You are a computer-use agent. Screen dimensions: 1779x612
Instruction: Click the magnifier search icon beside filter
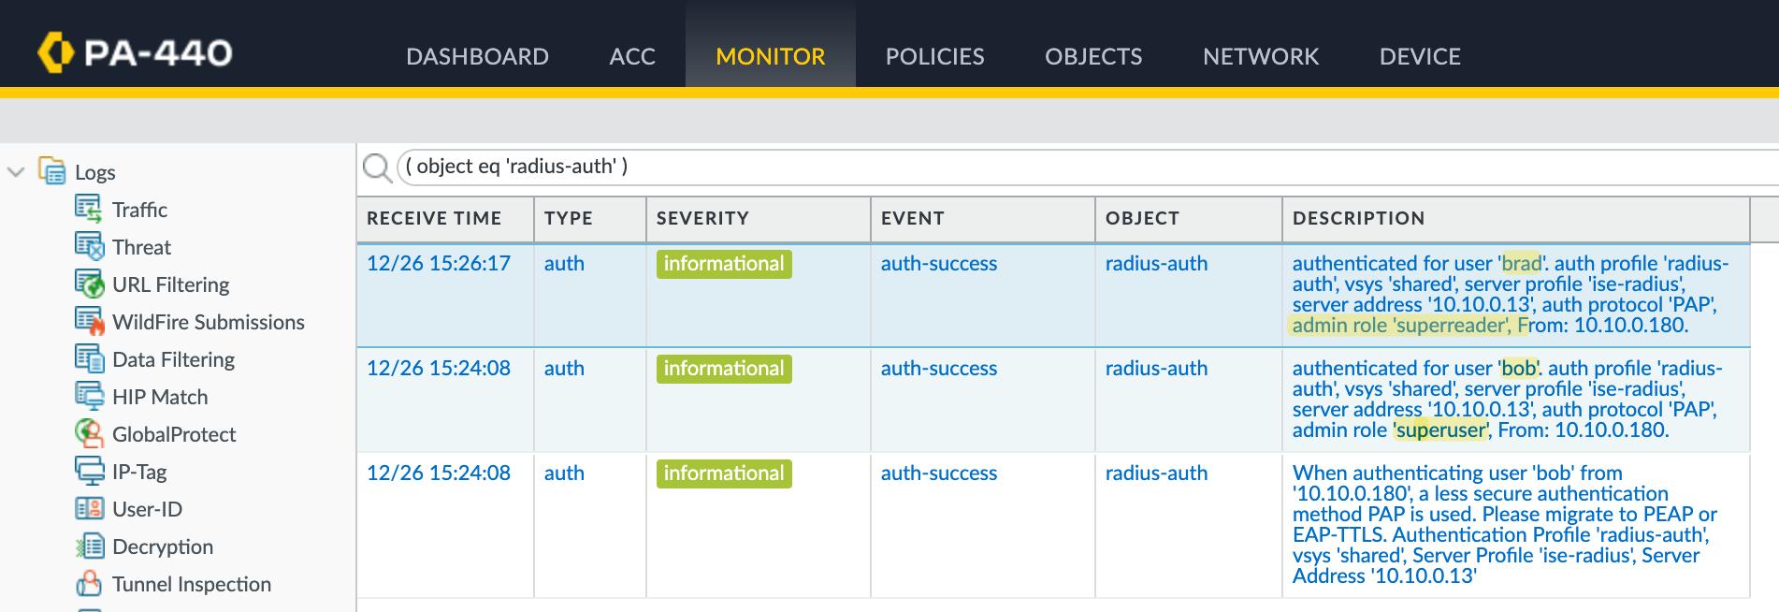tap(376, 168)
